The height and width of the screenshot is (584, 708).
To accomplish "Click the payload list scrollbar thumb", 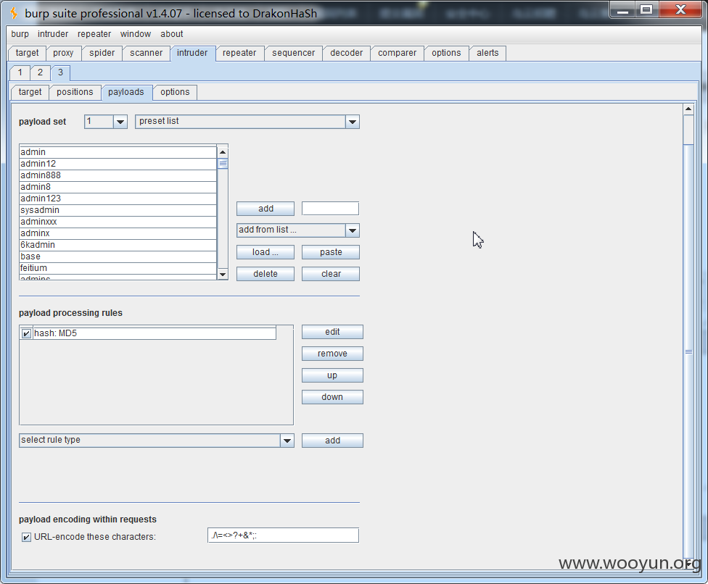I will (x=223, y=164).
